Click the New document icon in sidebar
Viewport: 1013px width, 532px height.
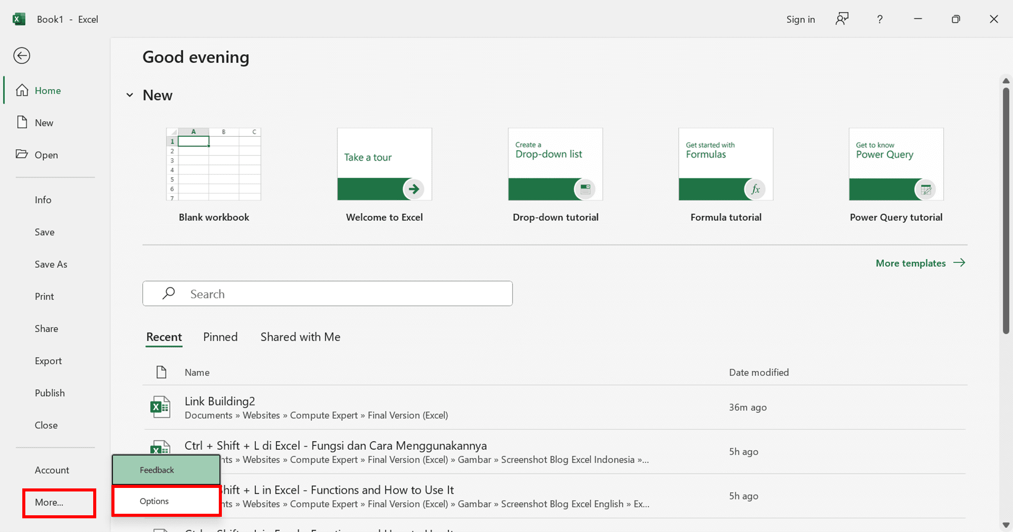point(22,122)
